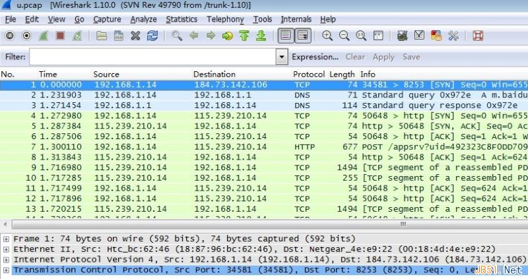Expand the Frame 1 details node
528x279 pixels.
6,239
